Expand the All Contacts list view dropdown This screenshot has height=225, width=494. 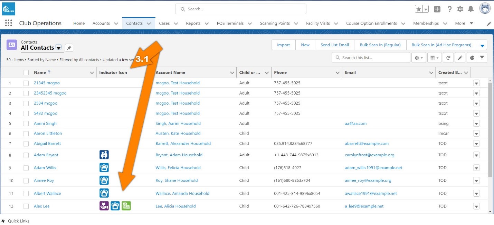59,48
